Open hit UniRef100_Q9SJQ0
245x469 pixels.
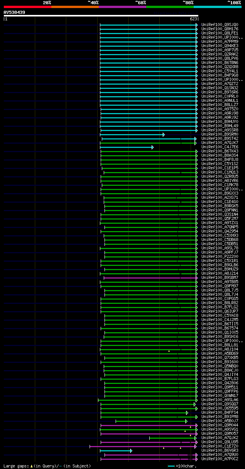220,25
